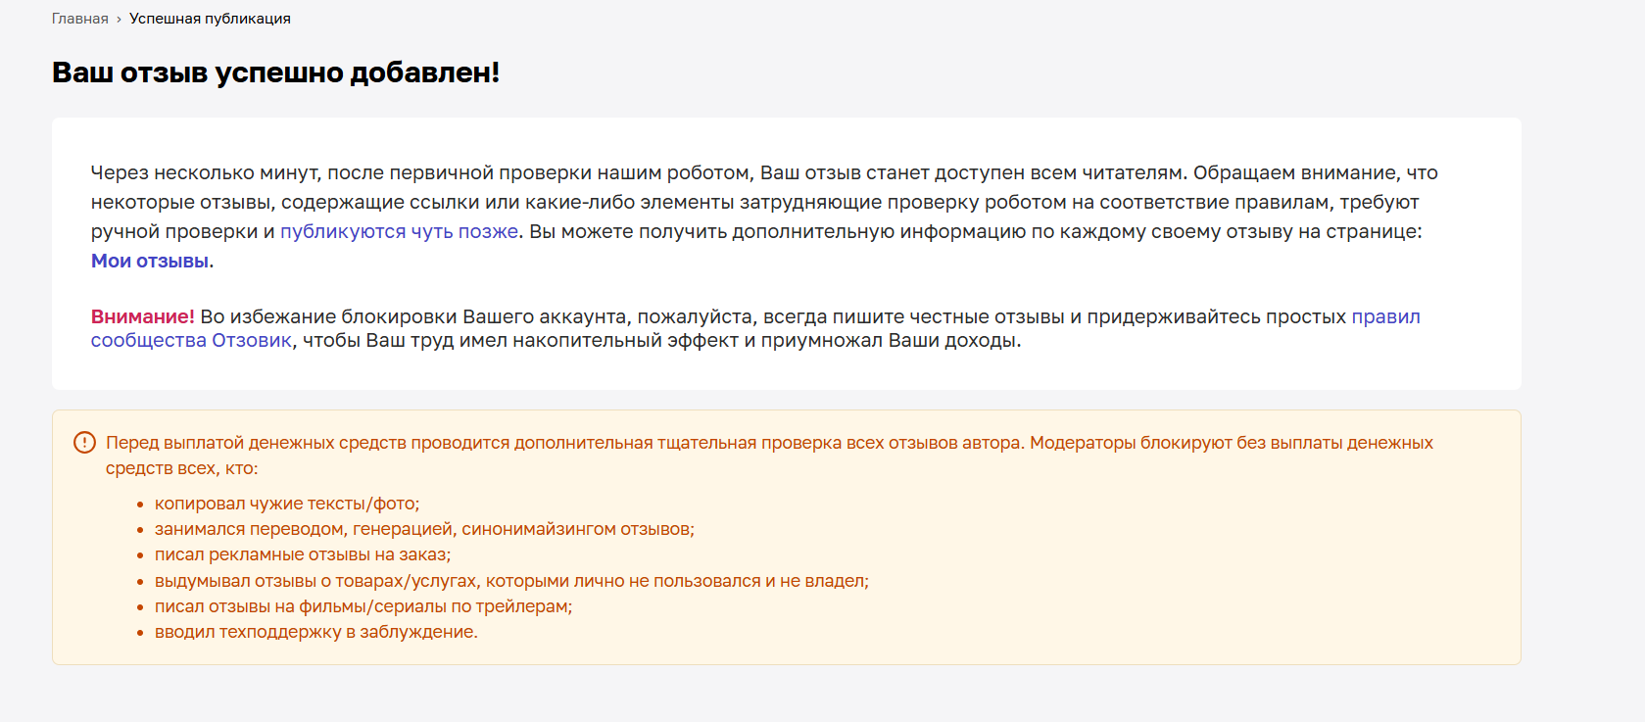The height and width of the screenshot is (722, 1645).
Task: Click the Ваш отзыв успешно добавлен heading
Action: (276, 72)
